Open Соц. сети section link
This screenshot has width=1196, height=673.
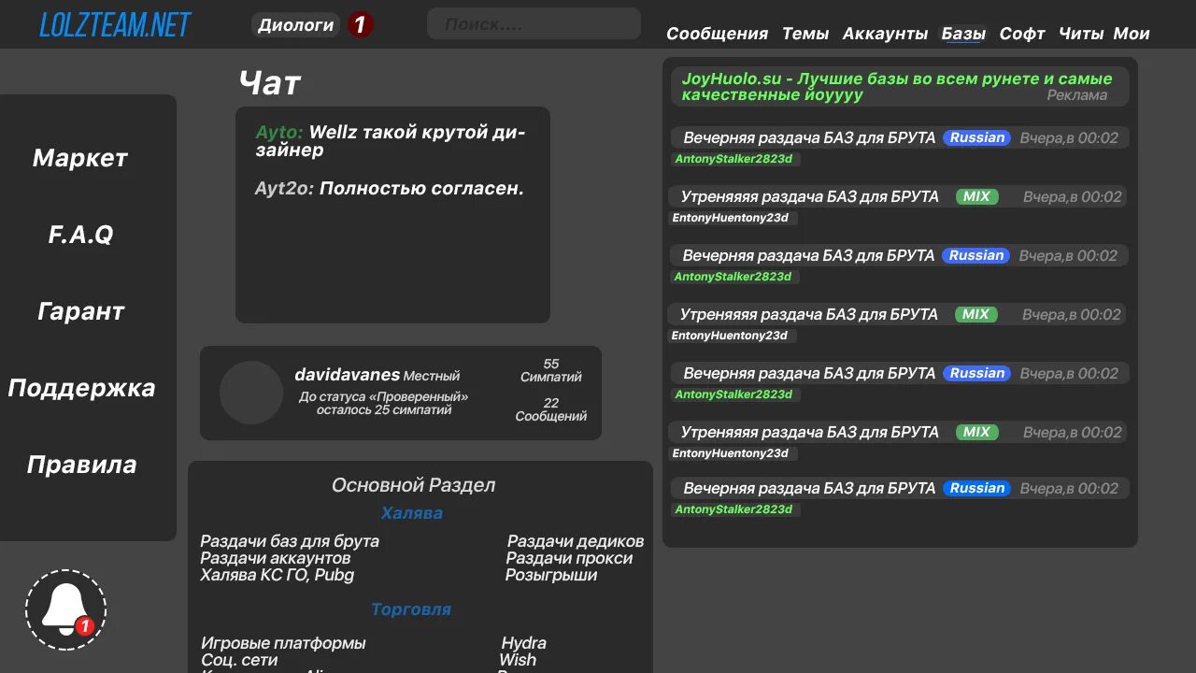coord(239,660)
